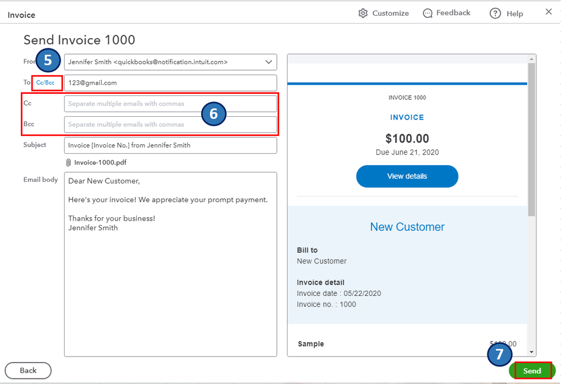
Task: Close the Invoice window with X
Action: [x=549, y=12]
